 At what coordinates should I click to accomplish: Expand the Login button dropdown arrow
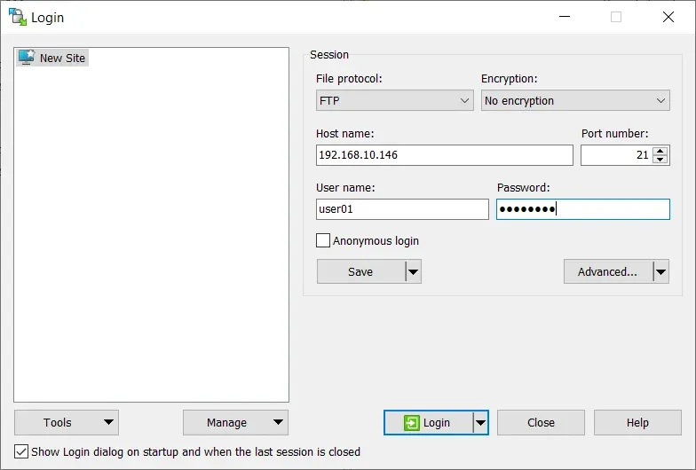pyautogui.click(x=481, y=422)
